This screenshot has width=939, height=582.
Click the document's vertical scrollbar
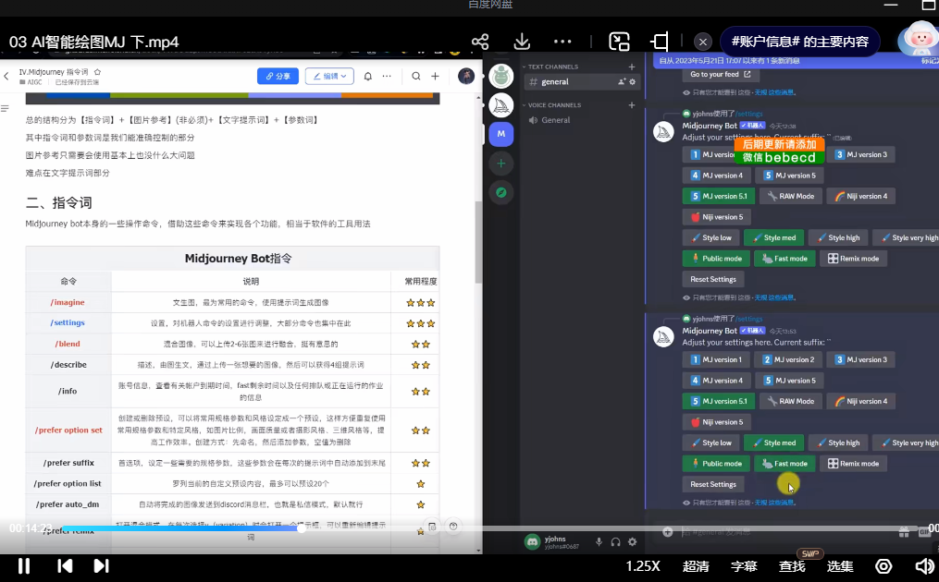[478, 242]
